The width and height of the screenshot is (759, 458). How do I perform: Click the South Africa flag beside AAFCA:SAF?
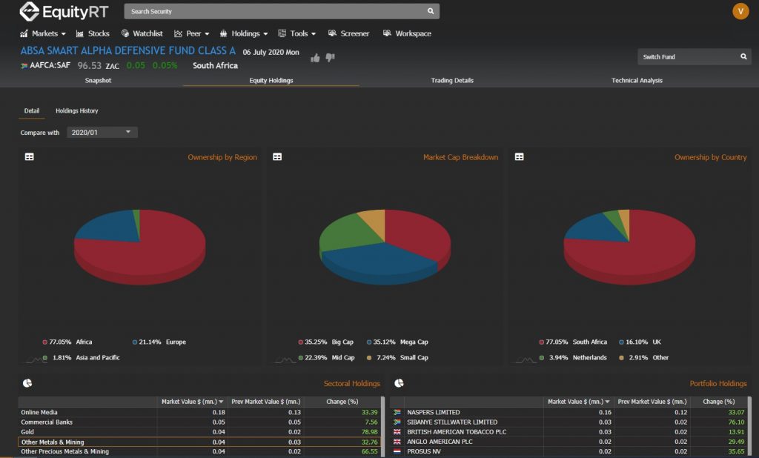(x=24, y=66)
